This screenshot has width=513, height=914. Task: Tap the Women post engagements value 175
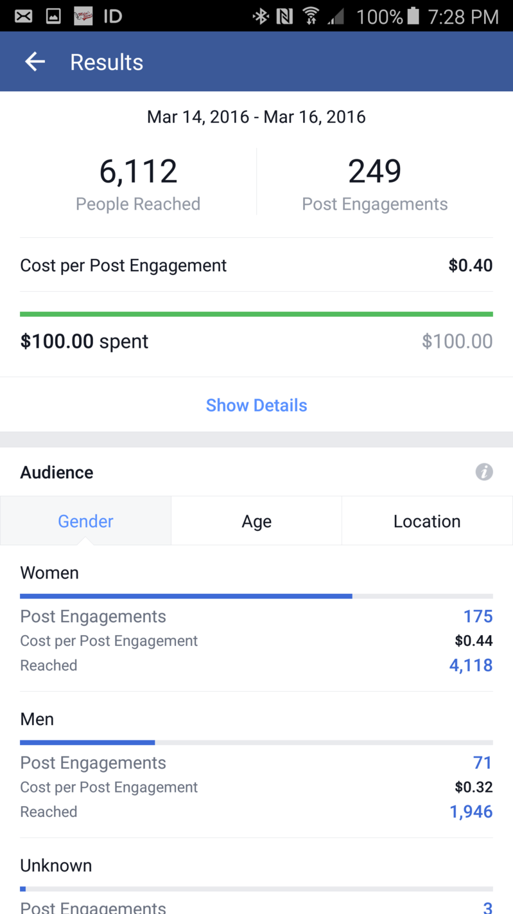[478, 616]
